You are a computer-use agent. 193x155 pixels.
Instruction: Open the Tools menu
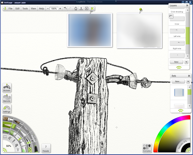pos(25,8)
